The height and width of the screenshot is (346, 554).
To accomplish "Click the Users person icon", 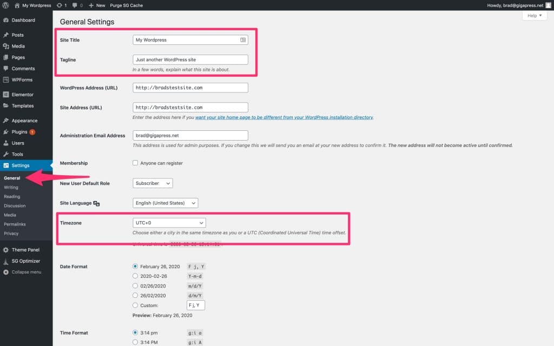I will click(6, 143).
